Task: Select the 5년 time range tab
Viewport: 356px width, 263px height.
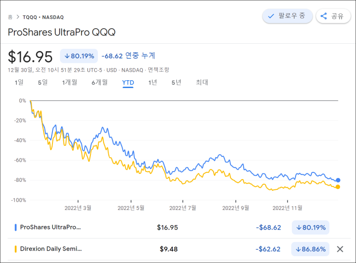Action: [x=176, y=82]
